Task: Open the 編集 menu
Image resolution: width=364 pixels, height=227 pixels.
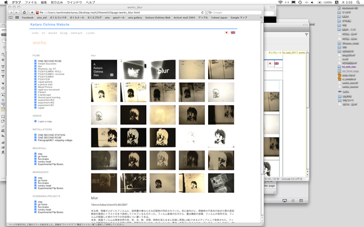Action: [x=44, y=2]
